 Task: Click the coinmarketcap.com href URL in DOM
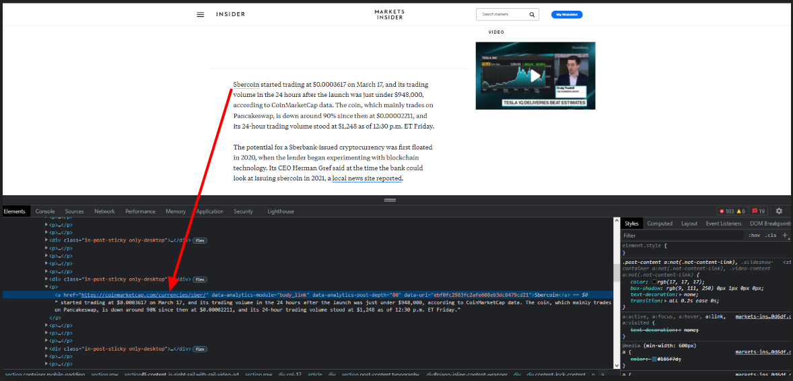143,294
